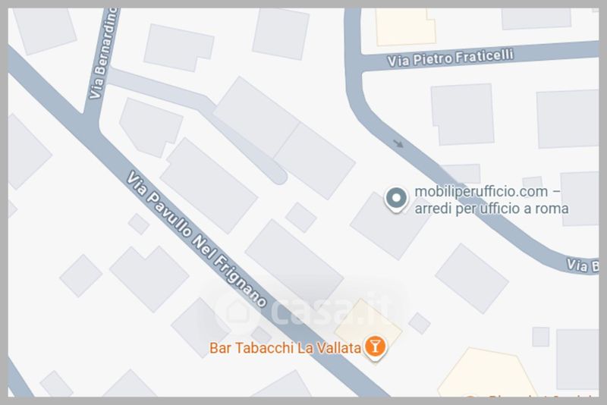Open the Bar Tabacchi La Vallata label
Screen dimensions: 607x405
click(285, 348)
